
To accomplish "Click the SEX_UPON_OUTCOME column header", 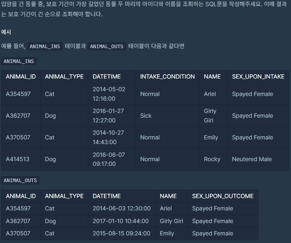I will pyautogui.click(x=223, y=196).
